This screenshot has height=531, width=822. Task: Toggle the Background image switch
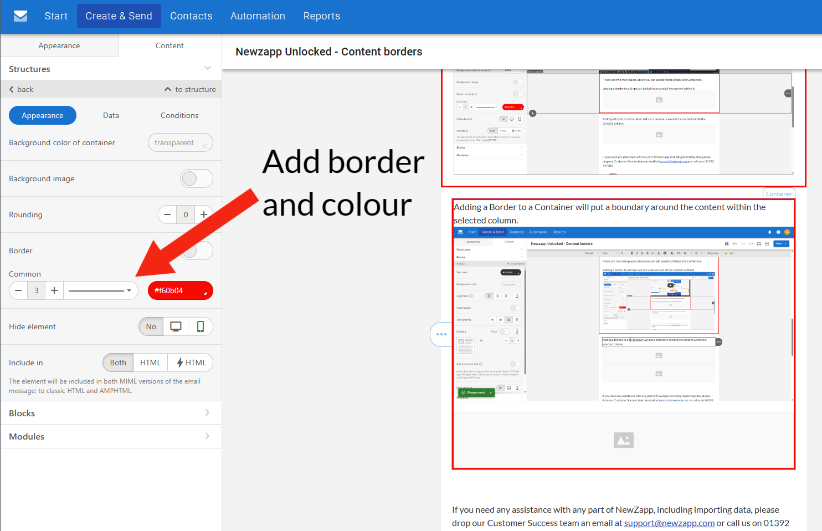[x=196, y=178]
